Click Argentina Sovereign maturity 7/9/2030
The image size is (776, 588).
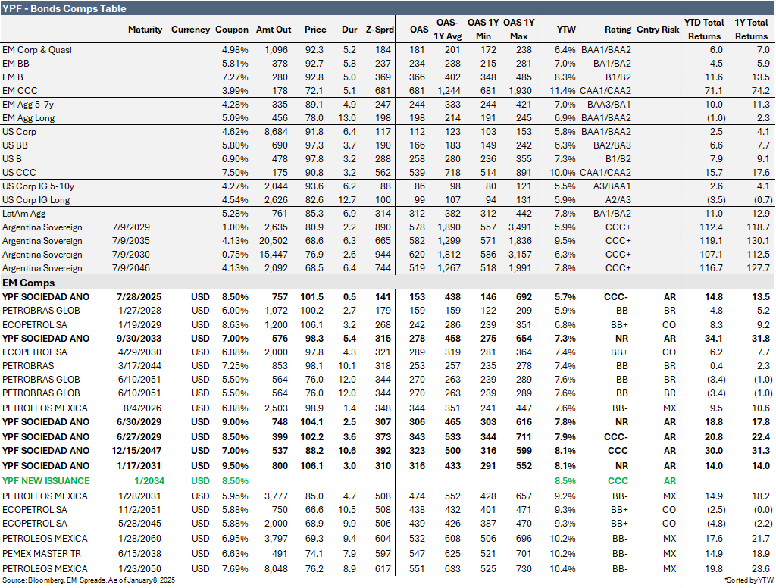pos(131,255)
